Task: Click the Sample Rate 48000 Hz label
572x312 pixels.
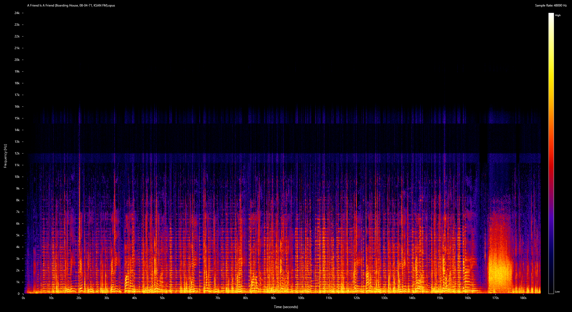Action: click(x=551, y=5)
